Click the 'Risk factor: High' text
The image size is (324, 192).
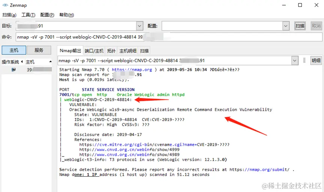(96, 125)
